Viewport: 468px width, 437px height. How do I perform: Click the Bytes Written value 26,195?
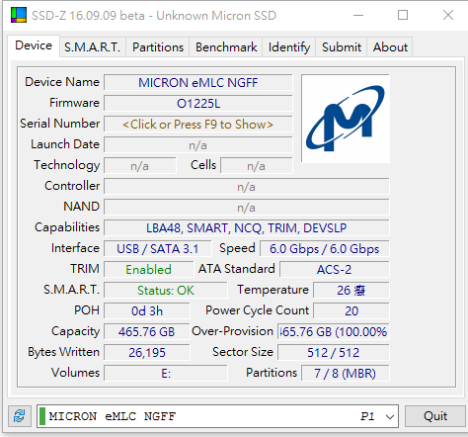(147, 353)
